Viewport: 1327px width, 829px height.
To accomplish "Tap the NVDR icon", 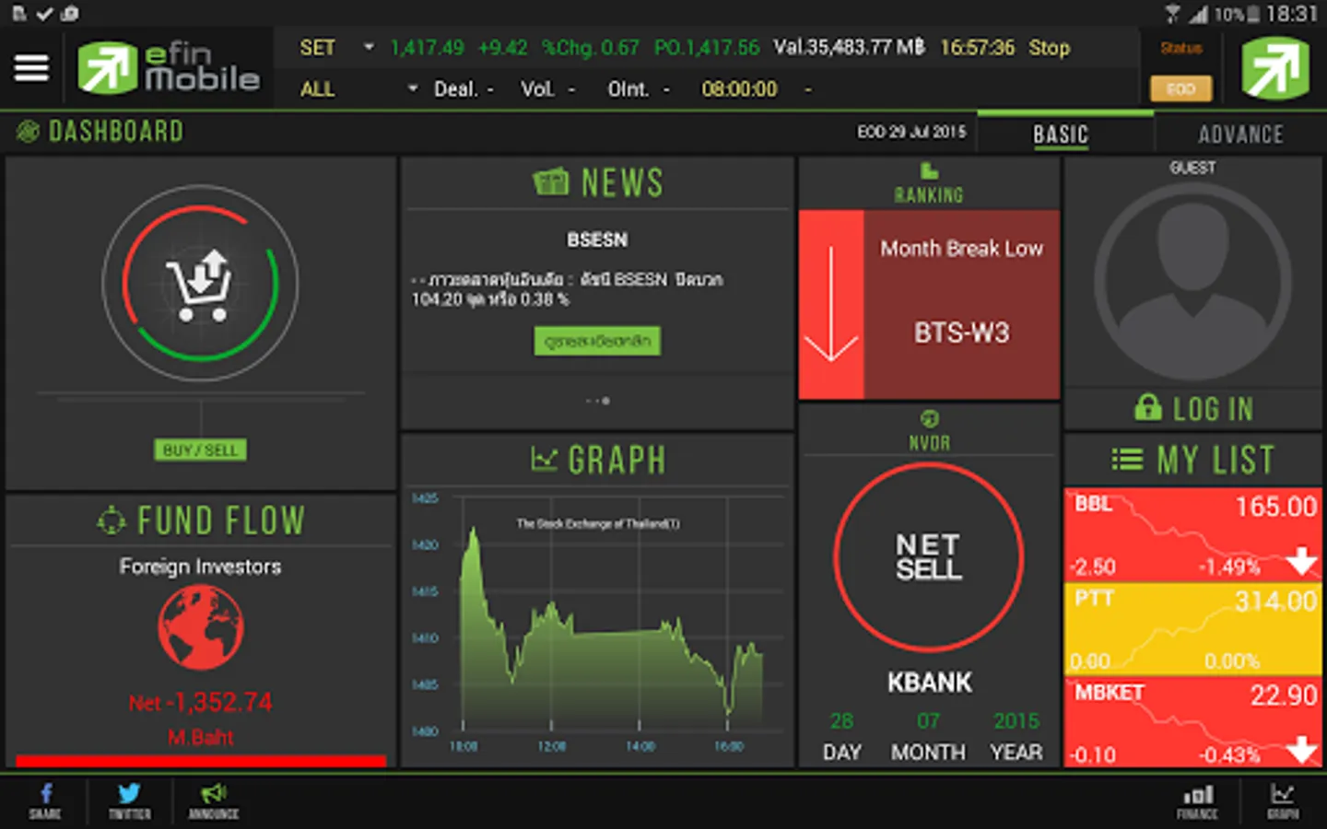I will pos(929,419).
